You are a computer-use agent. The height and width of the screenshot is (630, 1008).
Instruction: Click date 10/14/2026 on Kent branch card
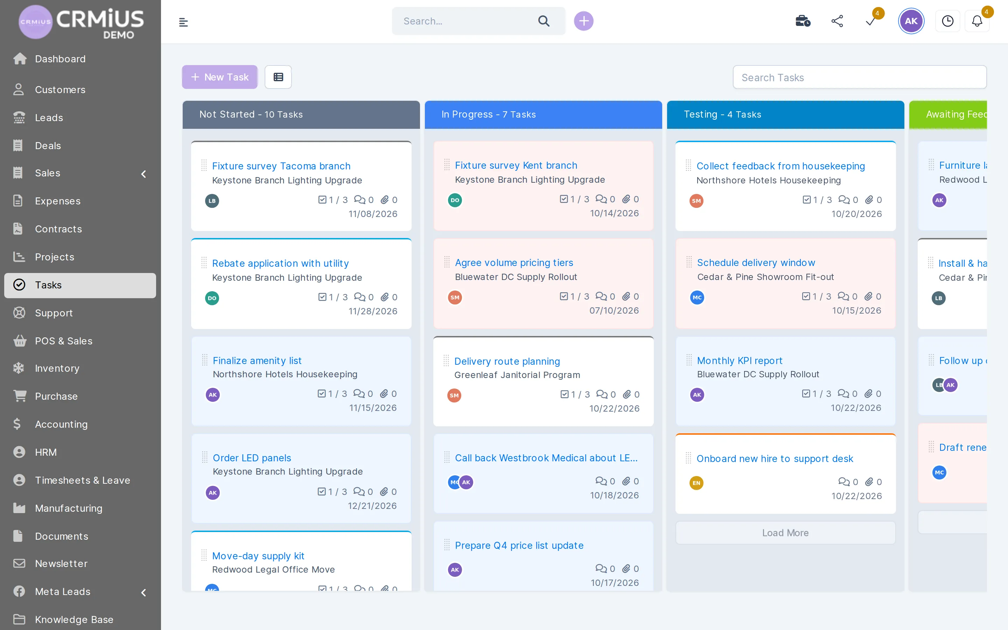coord(614,213)
